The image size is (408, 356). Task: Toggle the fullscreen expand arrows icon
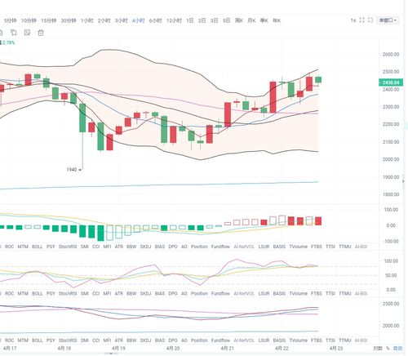pos(361,20)
